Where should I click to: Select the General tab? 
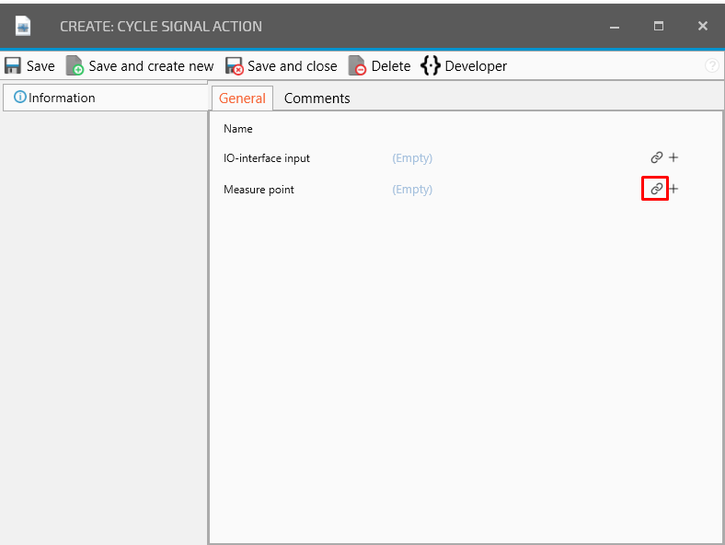pos(242,99)
